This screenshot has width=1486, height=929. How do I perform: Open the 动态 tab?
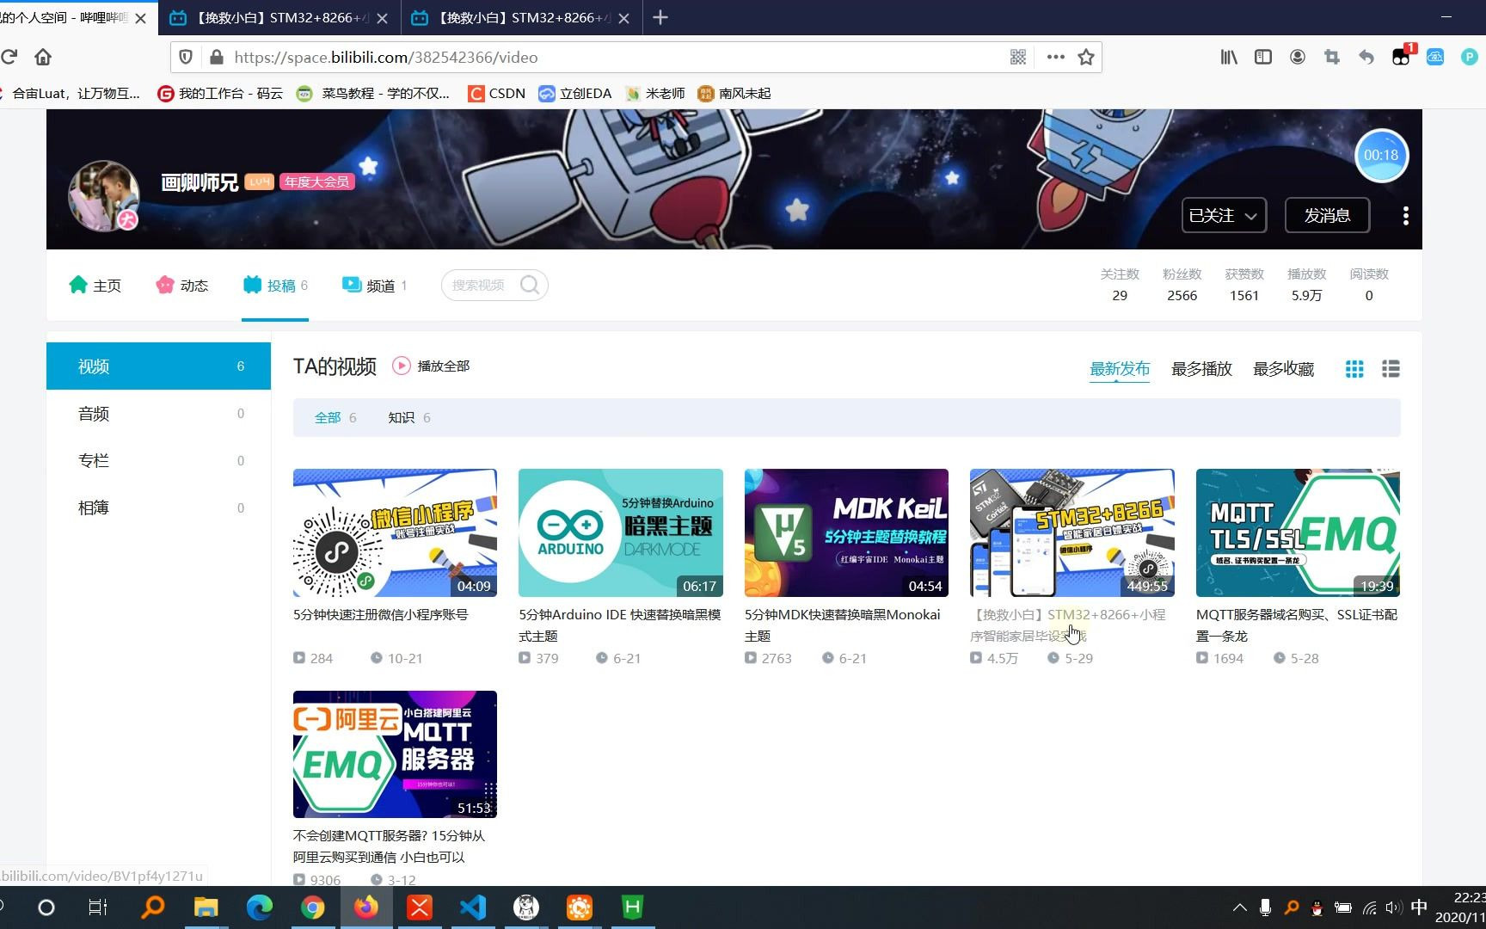point(182,285)
